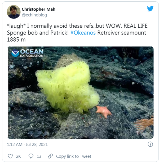Click the chain link icon
This screenshot has width=159, height=163.
coord(50,156)
